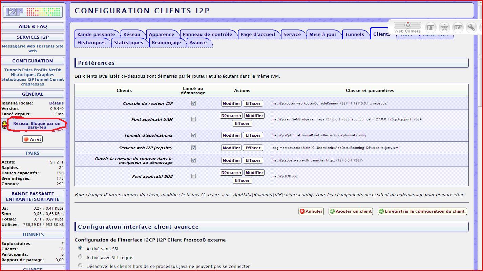The width and height of the screenshot is (483, 271).
Task: Click Effacer for Tunnels d'applications
Action: click(x=253, y=135)
